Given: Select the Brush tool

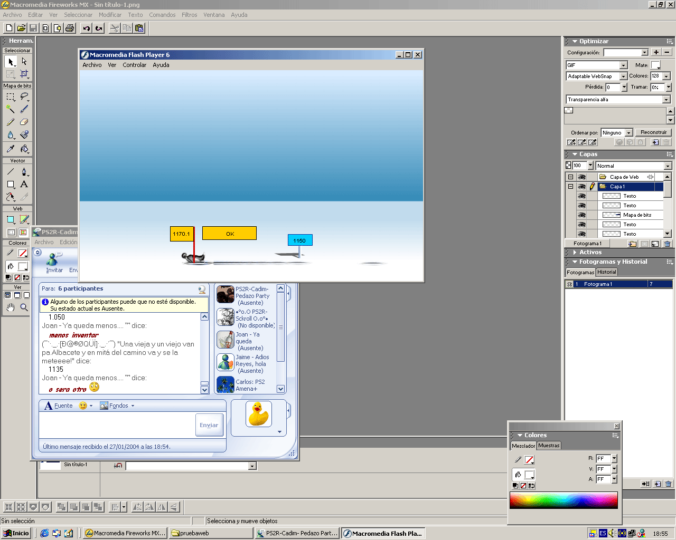Looking at the screenshot, I should (x=24, y=109).
